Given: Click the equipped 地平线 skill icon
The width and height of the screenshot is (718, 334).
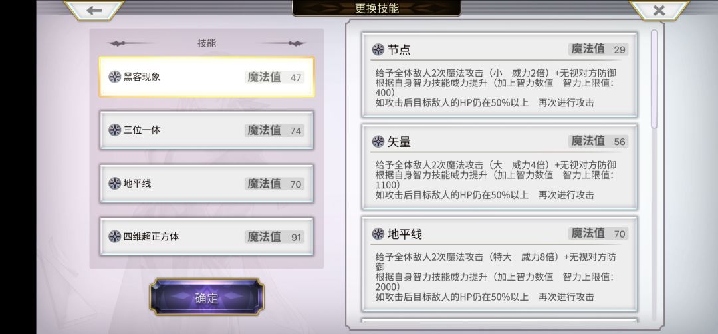Looking at the screenshot, I should tap(114, 184).
